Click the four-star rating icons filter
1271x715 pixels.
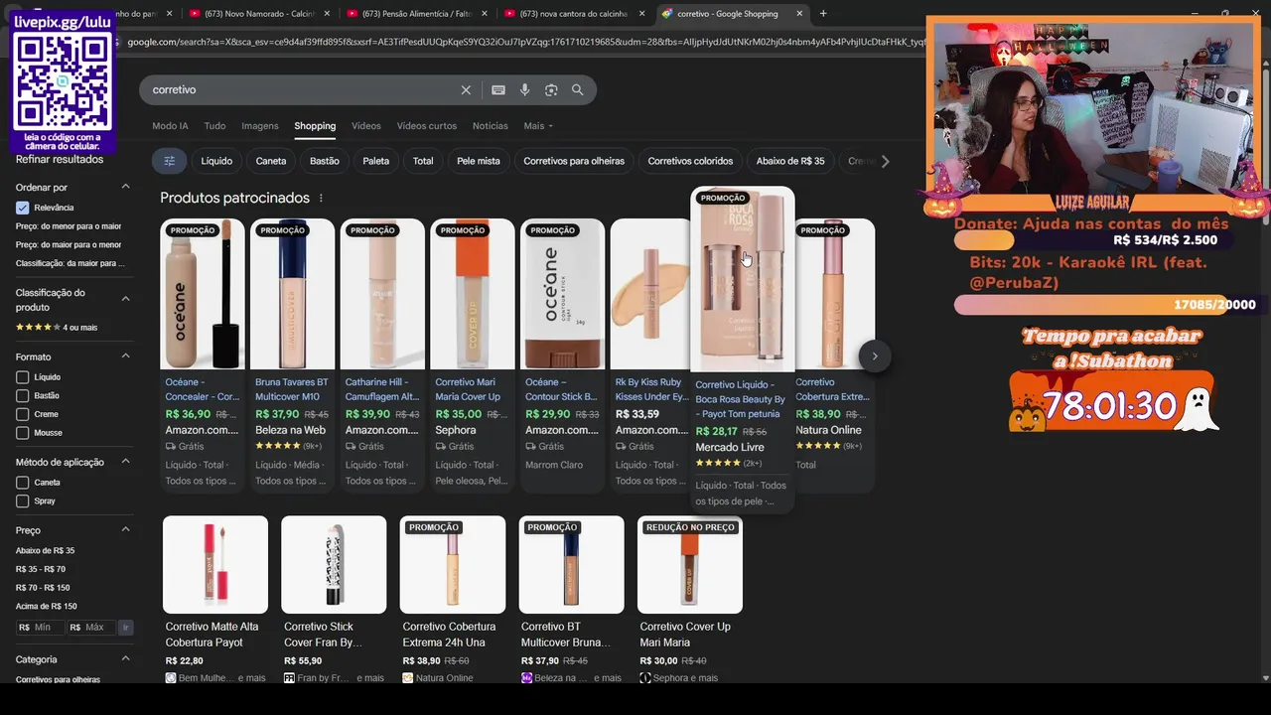pyautogui.click(x=38, y=328)
